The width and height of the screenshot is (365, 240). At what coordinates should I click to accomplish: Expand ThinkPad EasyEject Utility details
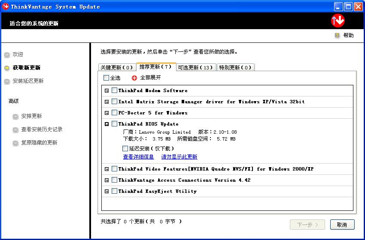[x=106, y=192]
